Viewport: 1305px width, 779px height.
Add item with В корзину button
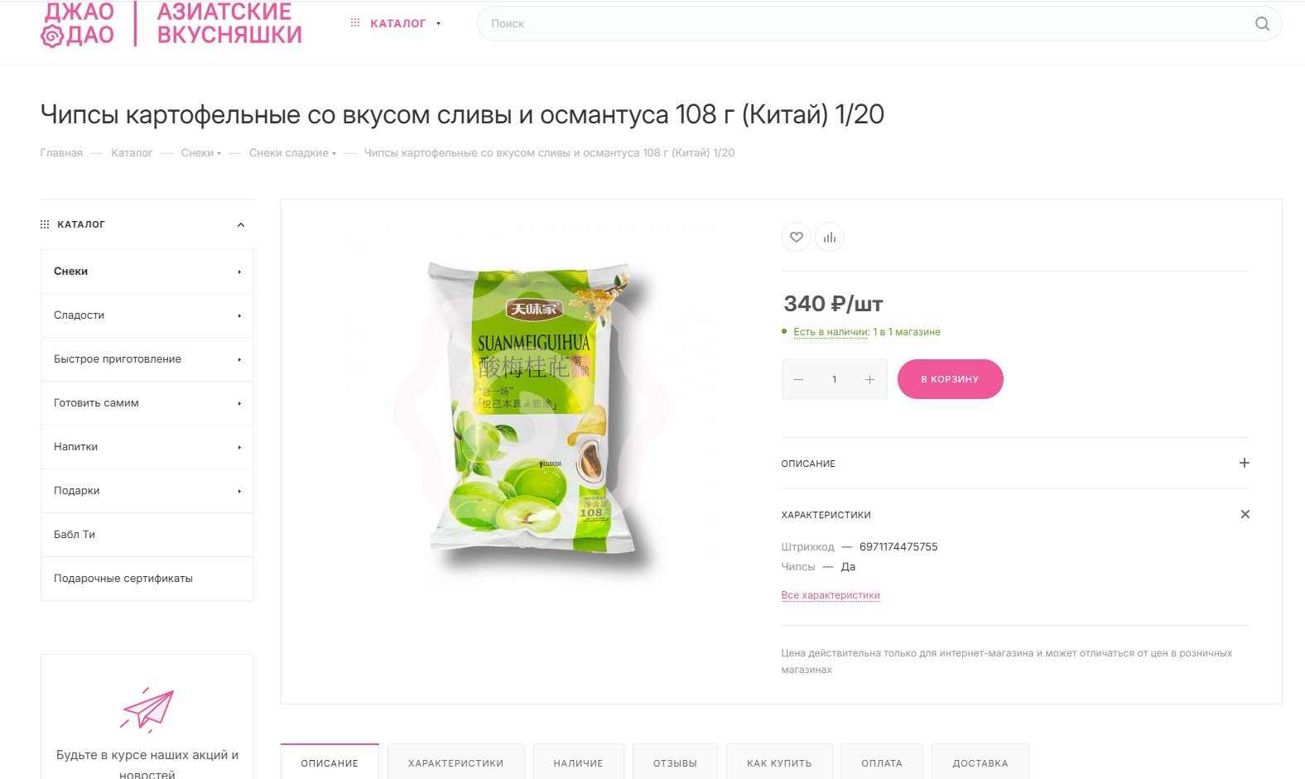[950, 379]
